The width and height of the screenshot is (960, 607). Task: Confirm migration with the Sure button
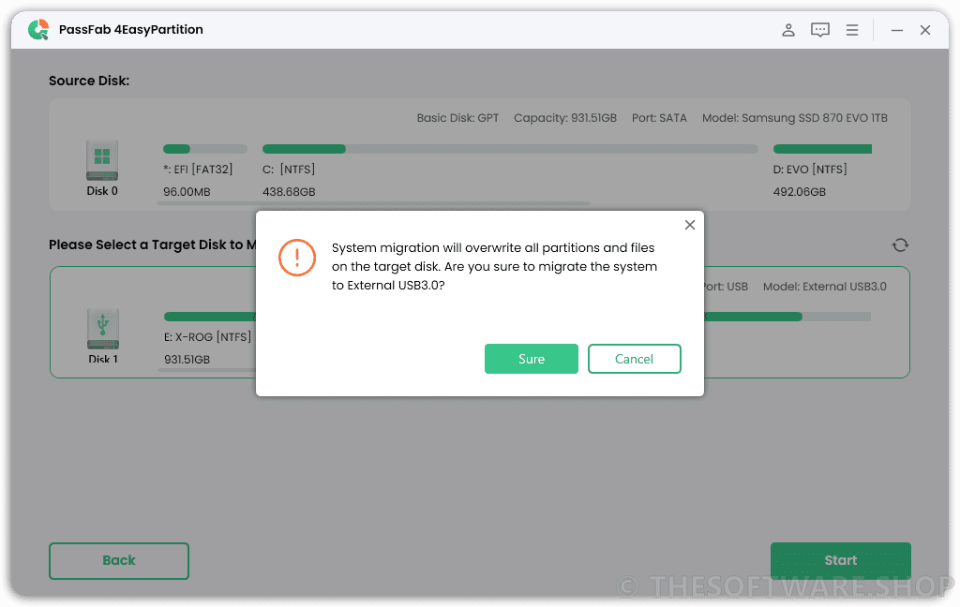point(532,359)
